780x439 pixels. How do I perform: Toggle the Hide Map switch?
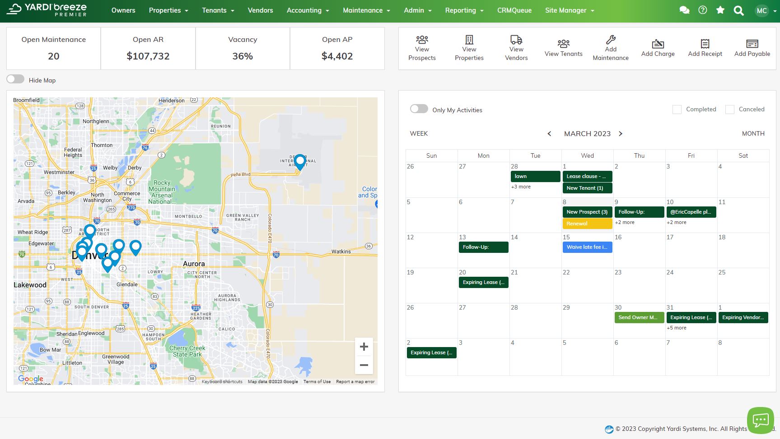[x=15, y=79]
